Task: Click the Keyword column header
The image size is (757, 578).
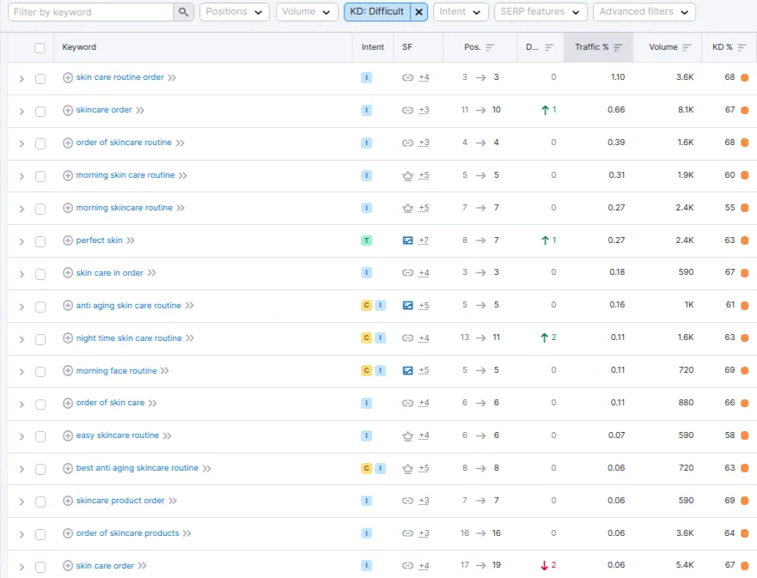Action: [79, 47]
